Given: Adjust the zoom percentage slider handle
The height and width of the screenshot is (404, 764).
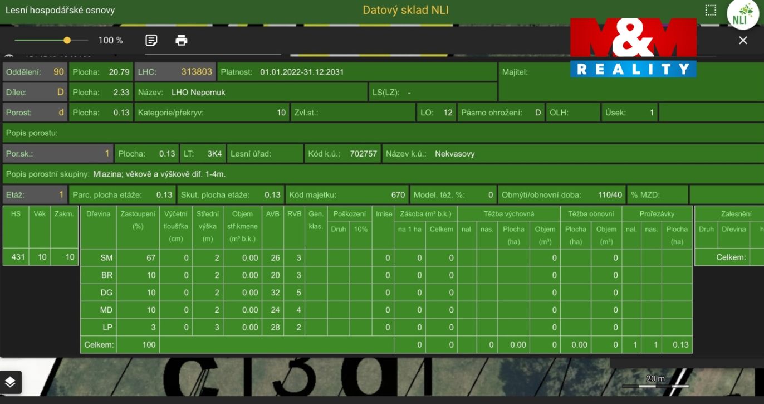Looking at the screenshot, I should [x=67, y=40].
